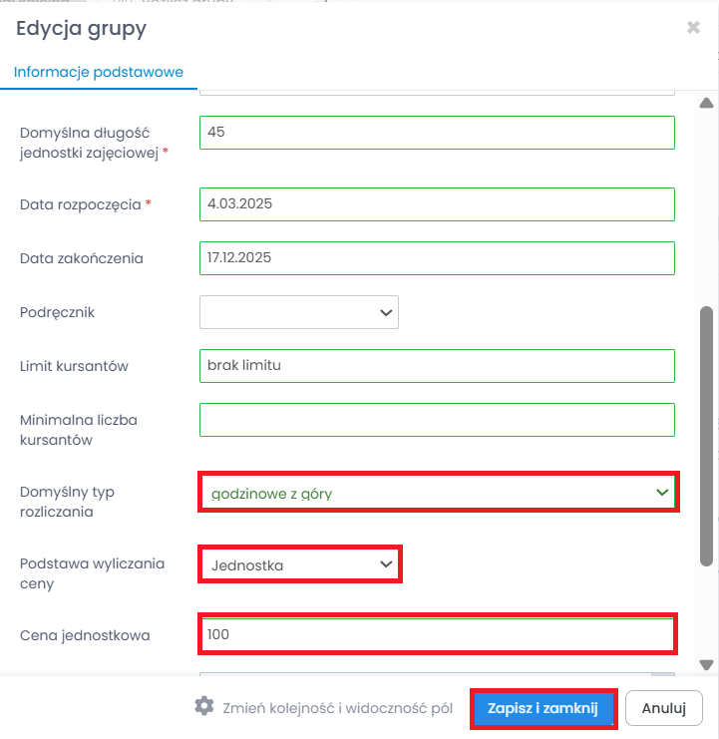Close the Edycja grupy dialog with X

(693, 28)
